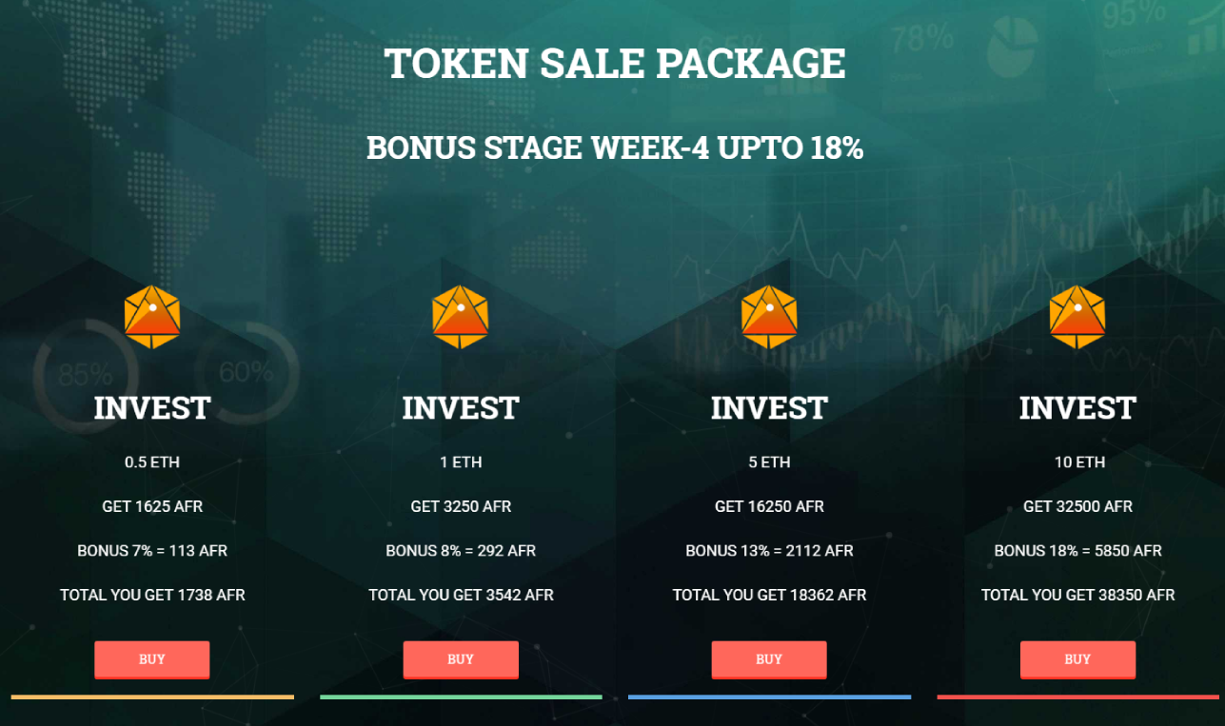Click the blue underline below third package
This screenshot has height=726, width=1225.
pos(769,697)
